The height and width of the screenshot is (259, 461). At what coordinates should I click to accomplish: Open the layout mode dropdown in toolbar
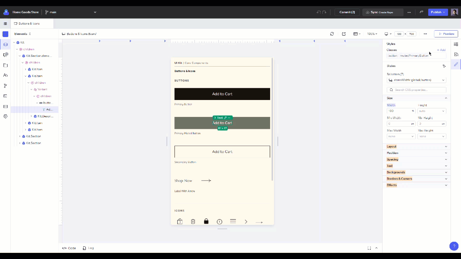point(357,34)
